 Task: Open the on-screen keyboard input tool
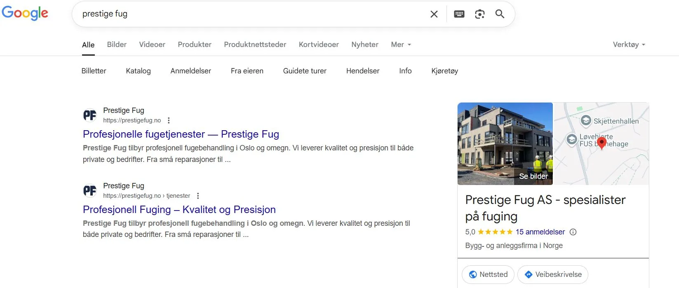tap(459, 14)
